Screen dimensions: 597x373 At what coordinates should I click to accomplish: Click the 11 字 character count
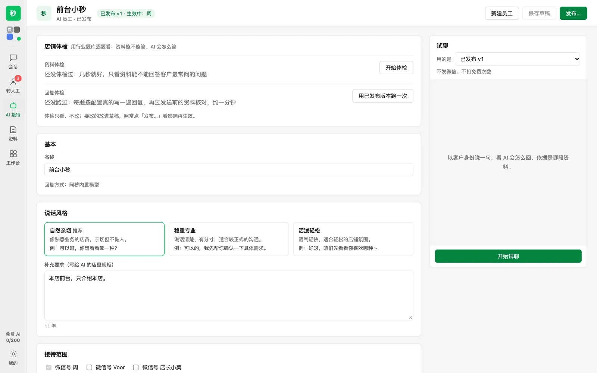click(x=50, y=326)
